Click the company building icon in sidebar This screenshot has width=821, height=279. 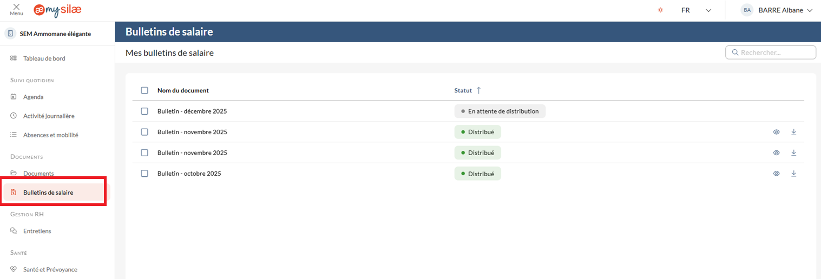10,34
